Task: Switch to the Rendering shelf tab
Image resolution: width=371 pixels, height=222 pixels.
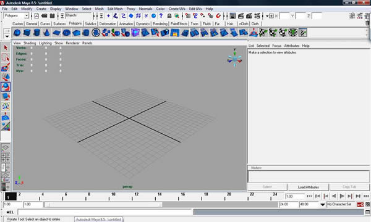Action: click(x=160, y=23)
